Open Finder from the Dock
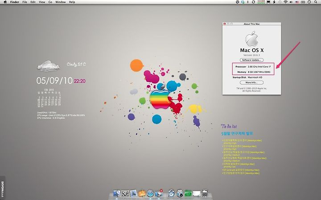 coord(117,193)
